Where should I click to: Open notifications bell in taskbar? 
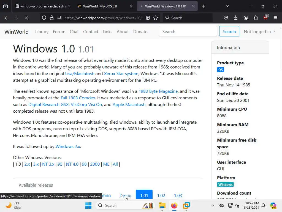(x=263, y=205)
